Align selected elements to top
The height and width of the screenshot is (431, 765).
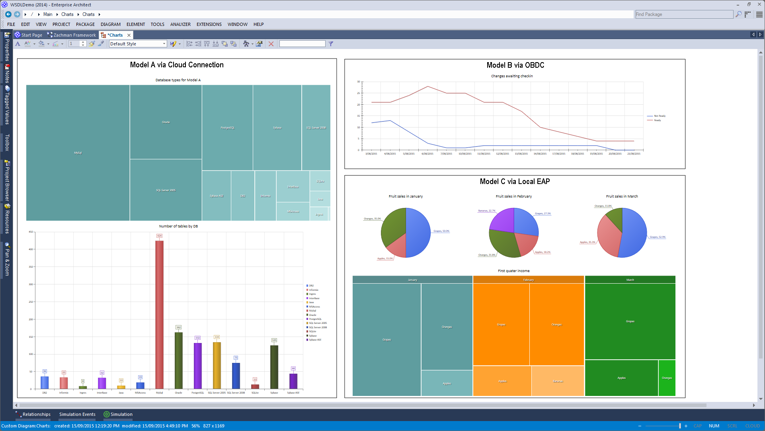207,44
